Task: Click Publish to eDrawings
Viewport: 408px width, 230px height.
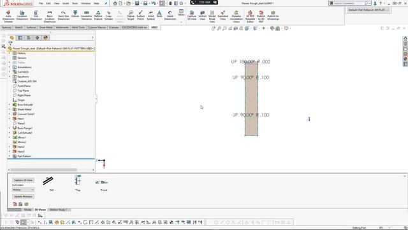Action: (x=273, y=15)
